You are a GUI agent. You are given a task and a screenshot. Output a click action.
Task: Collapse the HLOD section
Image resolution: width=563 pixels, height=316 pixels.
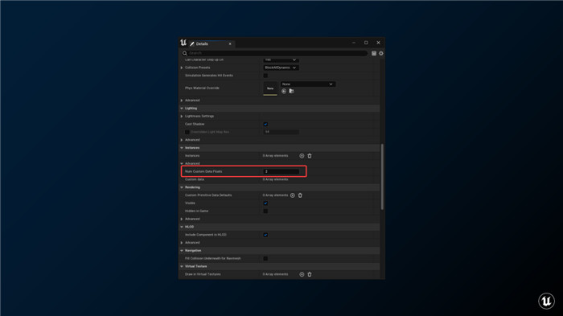[x=182, y=227]
